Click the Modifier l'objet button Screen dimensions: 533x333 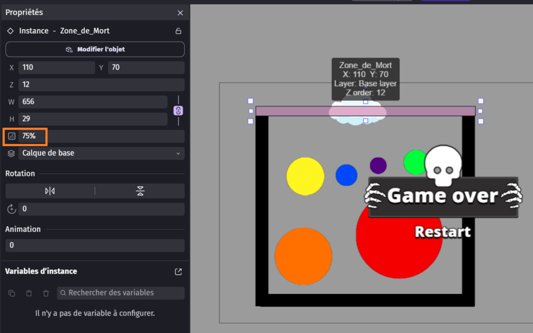[x=95, y=49]
